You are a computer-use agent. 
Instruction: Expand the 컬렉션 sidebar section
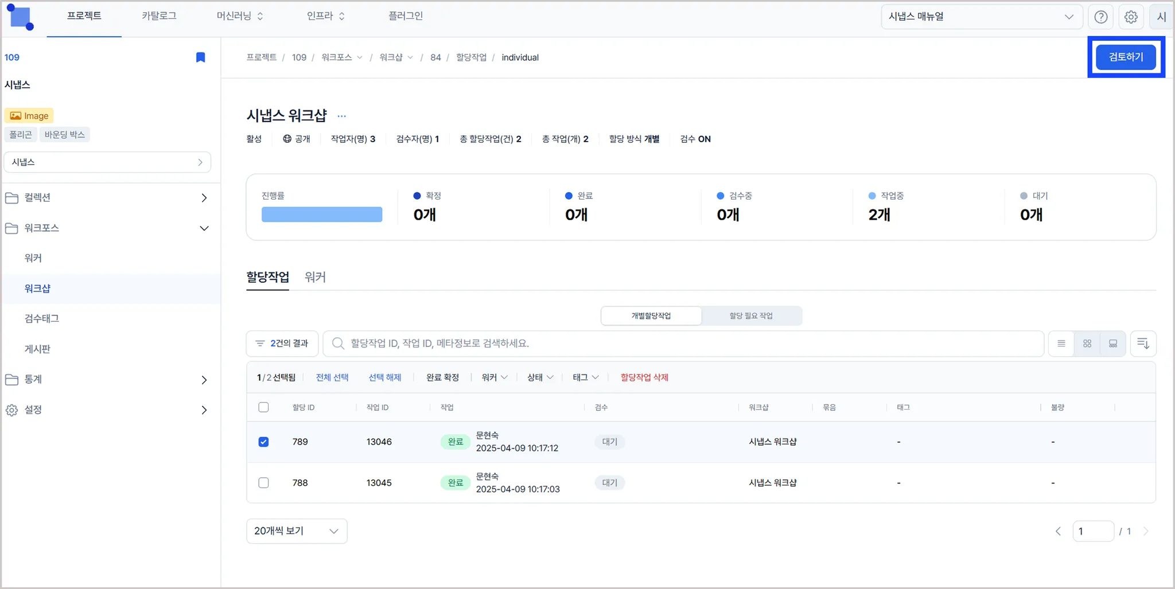click(107, 198)
